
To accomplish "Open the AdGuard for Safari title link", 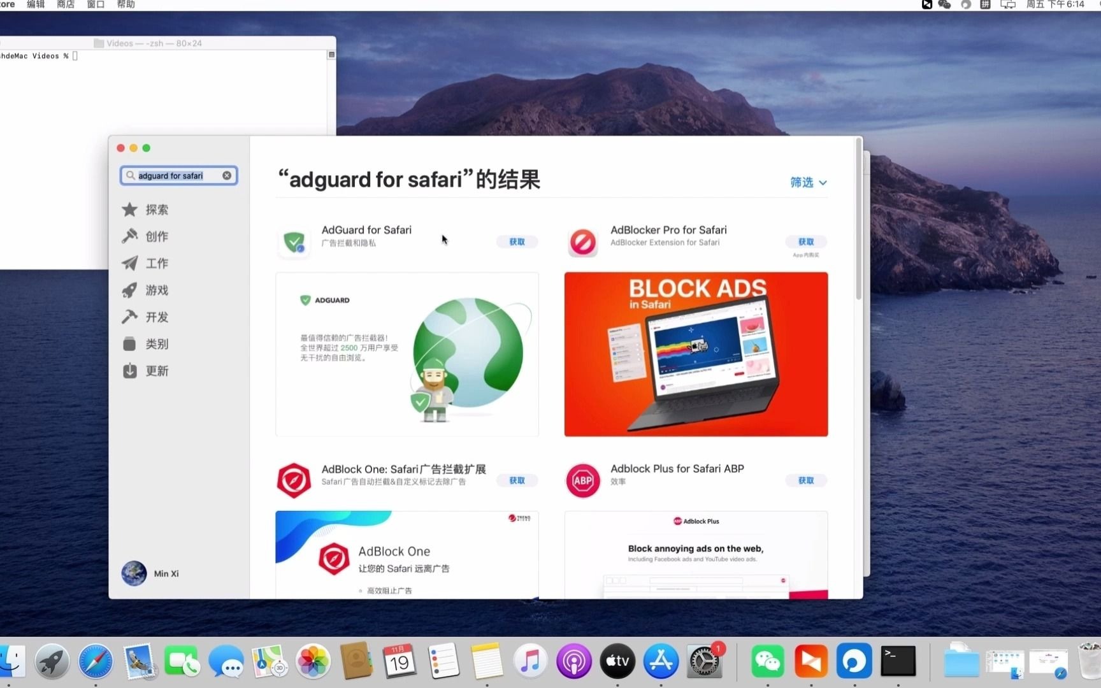I will tap(366, 230).
